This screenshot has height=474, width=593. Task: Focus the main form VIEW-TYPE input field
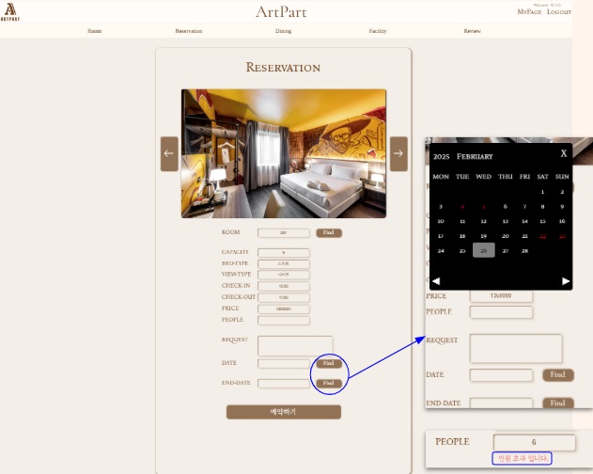284,275
